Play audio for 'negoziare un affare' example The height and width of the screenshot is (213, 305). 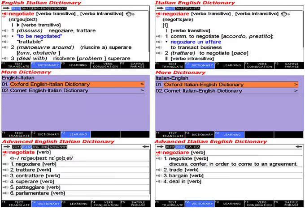pyautogui.click(x=159, y=42)
